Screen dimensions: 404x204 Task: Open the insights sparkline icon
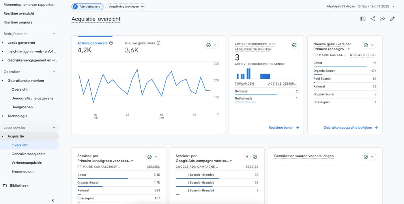point(383,19)
